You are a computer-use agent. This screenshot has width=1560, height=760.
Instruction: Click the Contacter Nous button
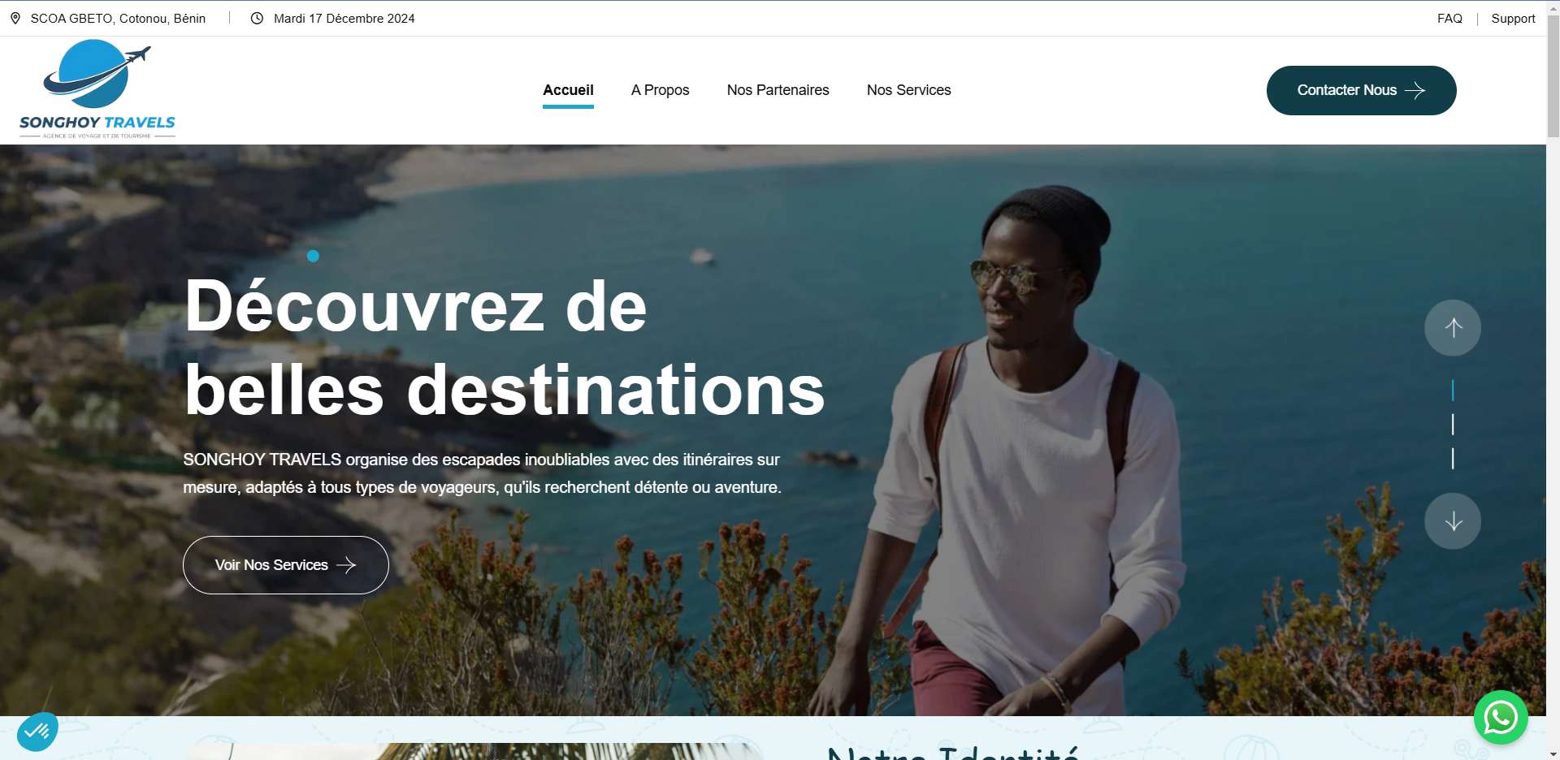point(1361,90)
